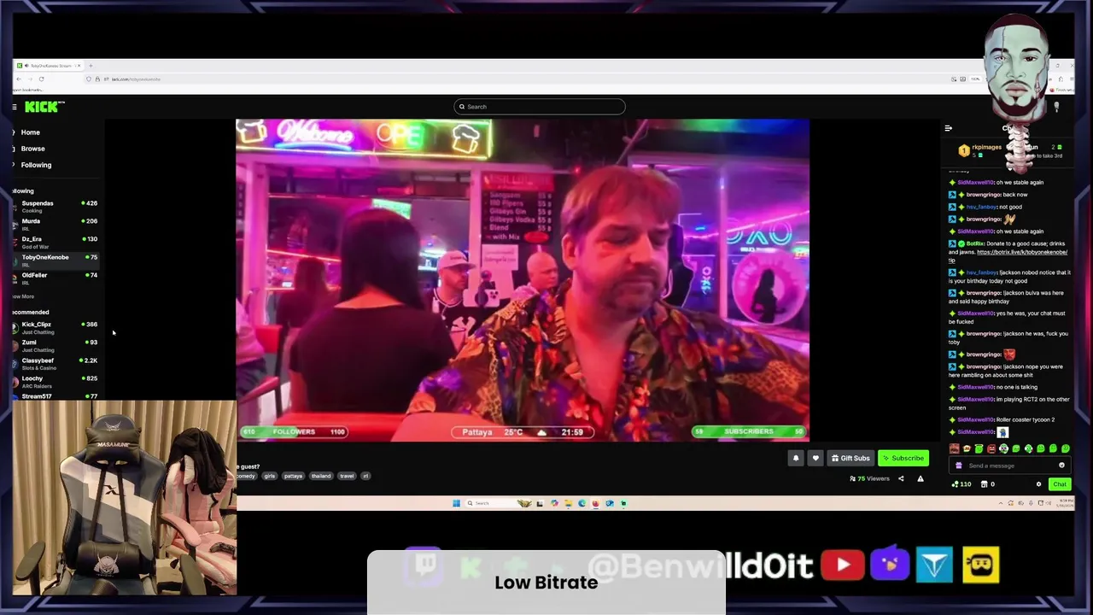
Task: Open Kick_Clipz recommended channel
Action: click(x=55, y=327)
